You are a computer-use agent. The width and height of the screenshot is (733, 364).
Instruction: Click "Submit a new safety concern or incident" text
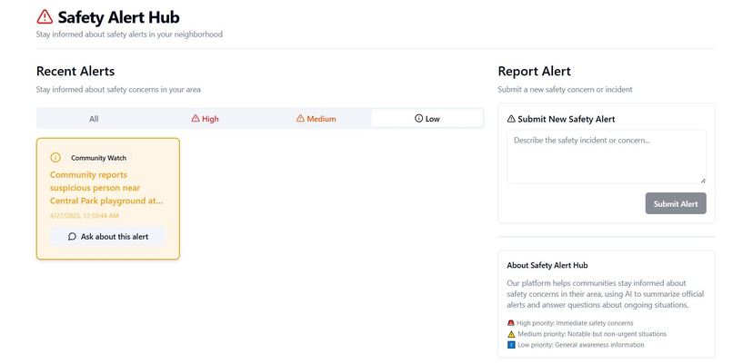point(565,89)
